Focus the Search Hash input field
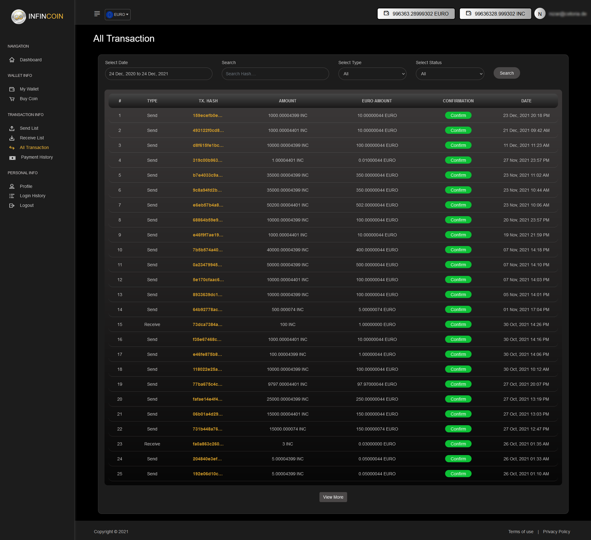Image resolution: width=591 pixels, height=540 pixels. tap(275, 74)
